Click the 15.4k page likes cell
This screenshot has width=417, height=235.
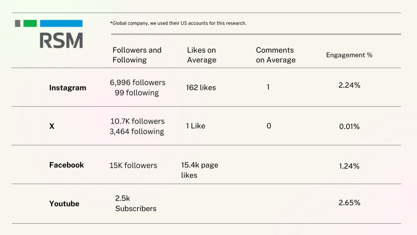click(200, 170)
